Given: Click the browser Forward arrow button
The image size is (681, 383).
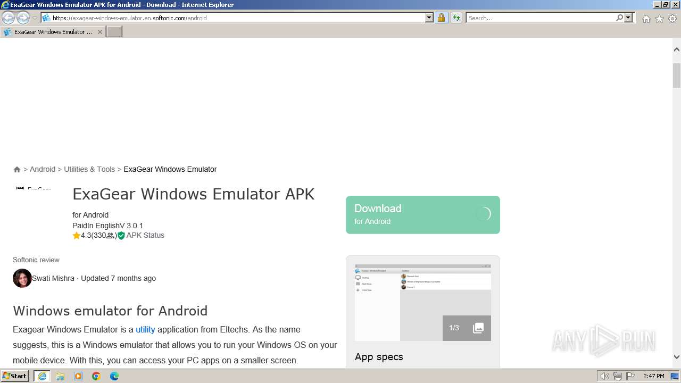Looking at the screenshot, I should coord(23,18).
